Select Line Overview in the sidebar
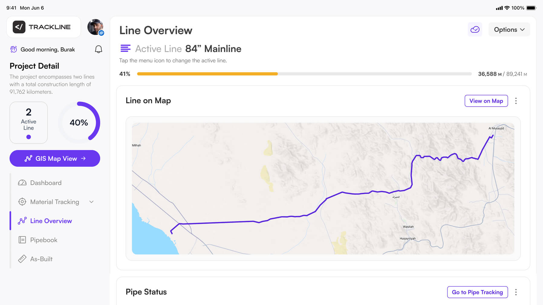The height and width of the screenshot is (305, 543). [x=51, y=221]
